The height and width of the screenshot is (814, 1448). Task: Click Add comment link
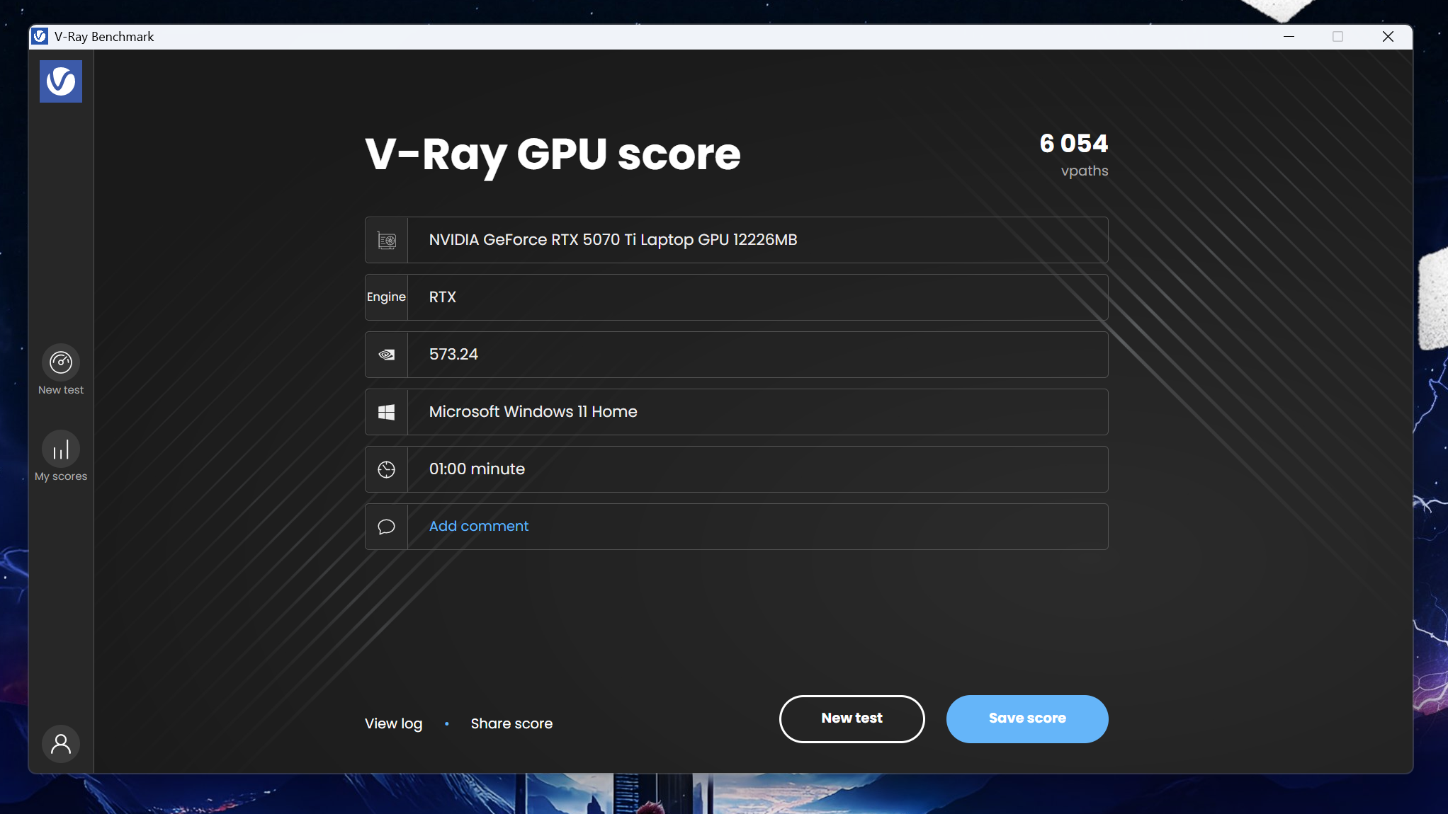[479, 526]
